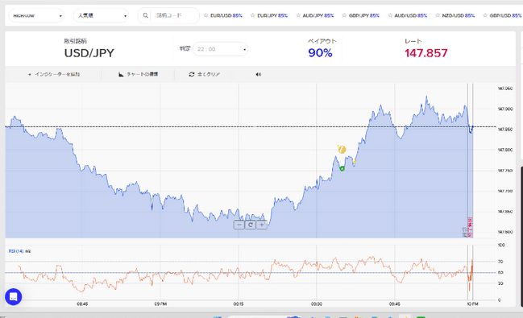This screenshot has width=523, height=318.
Task: Zoom out the chart with minus button
Action: pyautogui.click(x=239, y=225)
